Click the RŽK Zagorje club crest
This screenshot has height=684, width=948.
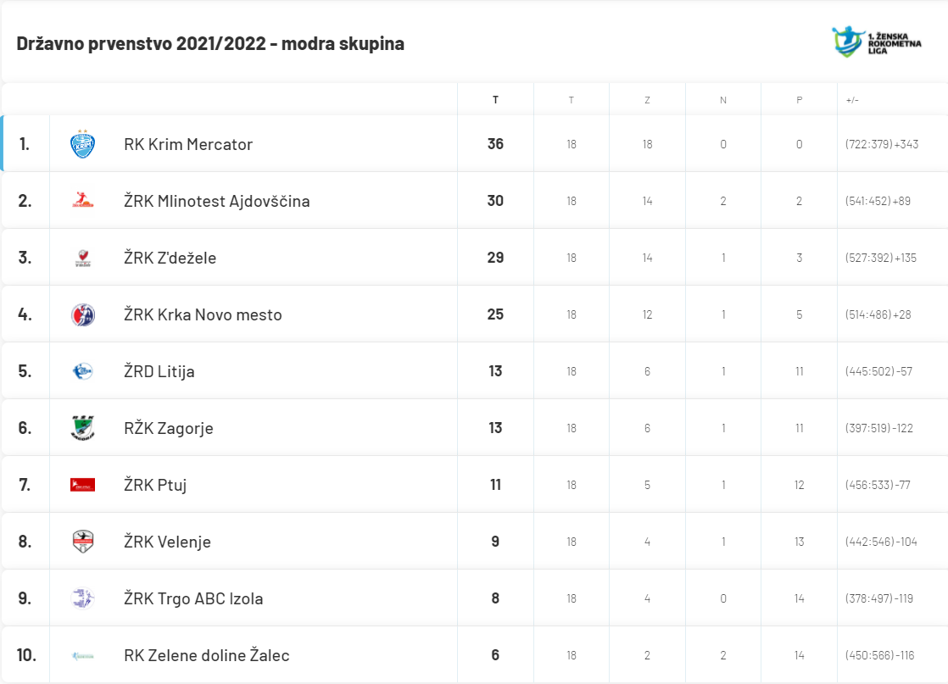[83, 428]
